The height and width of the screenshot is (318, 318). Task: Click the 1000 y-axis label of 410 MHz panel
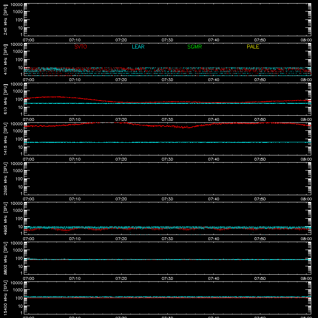click(18, 52)
